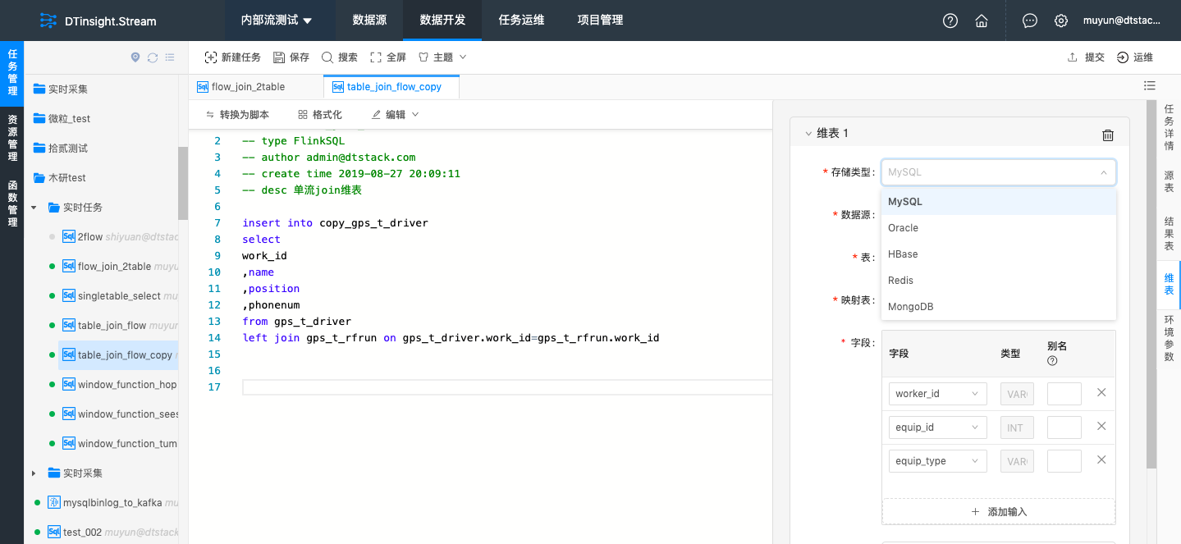Screen dimensions: 1181x544
Task: Delete 维表 1 with trash icon
Action: (x=1108, y=135)
